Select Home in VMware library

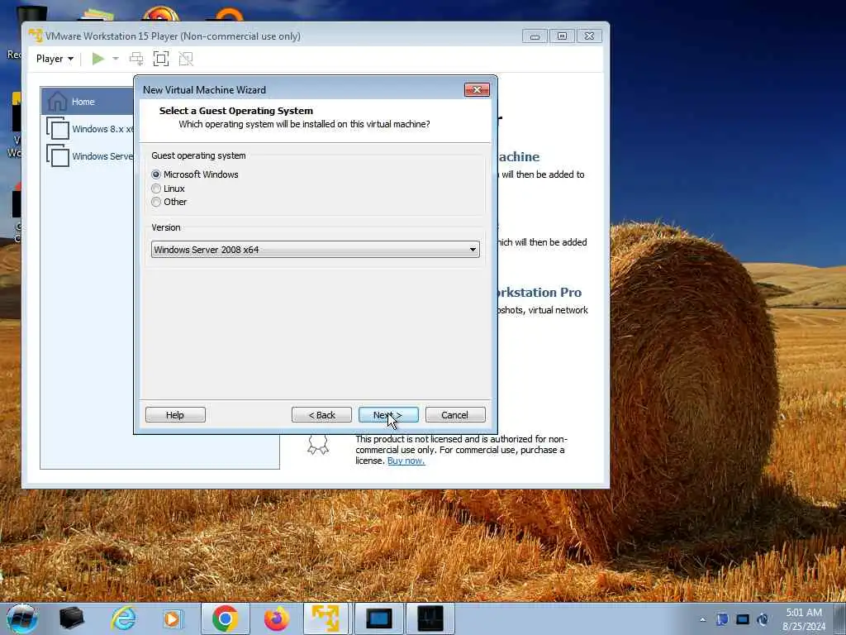point(88,102)
